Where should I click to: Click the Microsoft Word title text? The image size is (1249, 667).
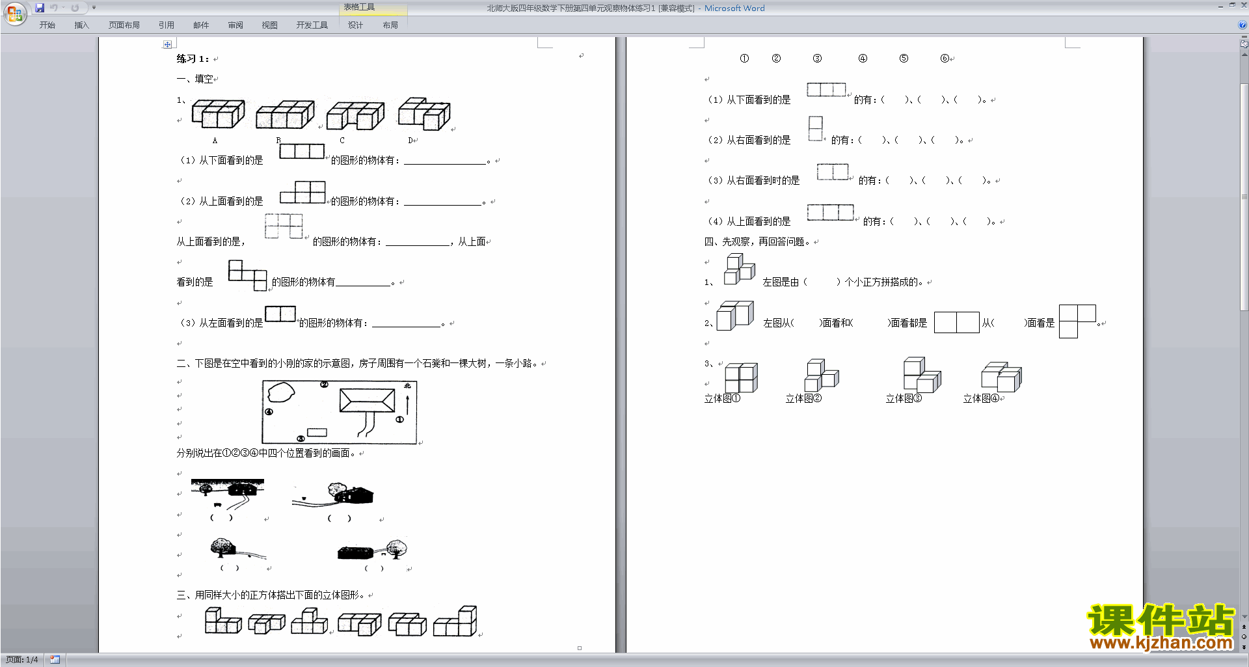734,8
